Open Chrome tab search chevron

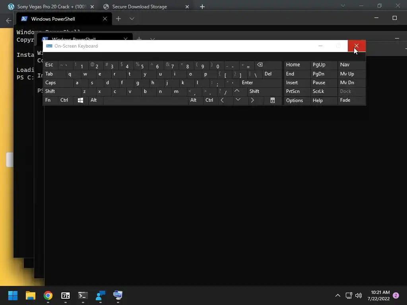tap(343, 6)
